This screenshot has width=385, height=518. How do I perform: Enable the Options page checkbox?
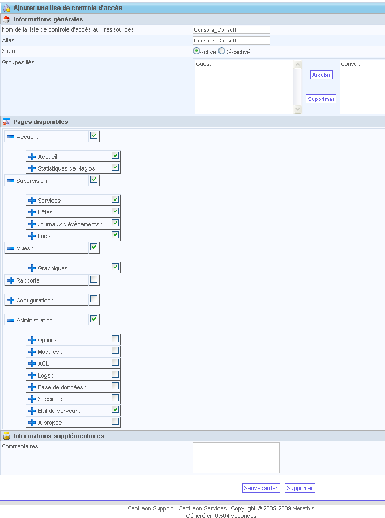pyautogui.click(x=115, y=339)
